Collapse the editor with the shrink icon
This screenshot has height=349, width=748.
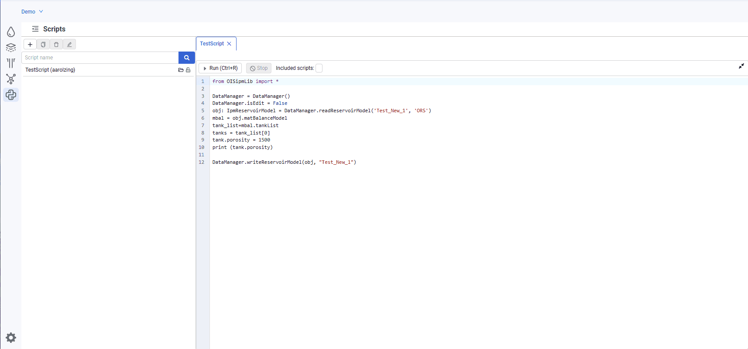(741, 66)
